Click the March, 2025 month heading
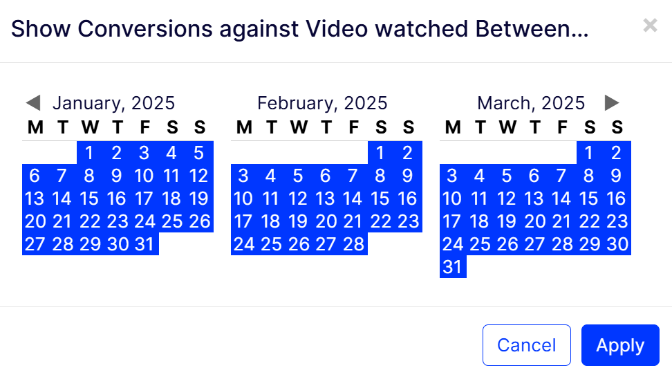The image size is (672, 377). pyautogui.click(x=531, y=103)
